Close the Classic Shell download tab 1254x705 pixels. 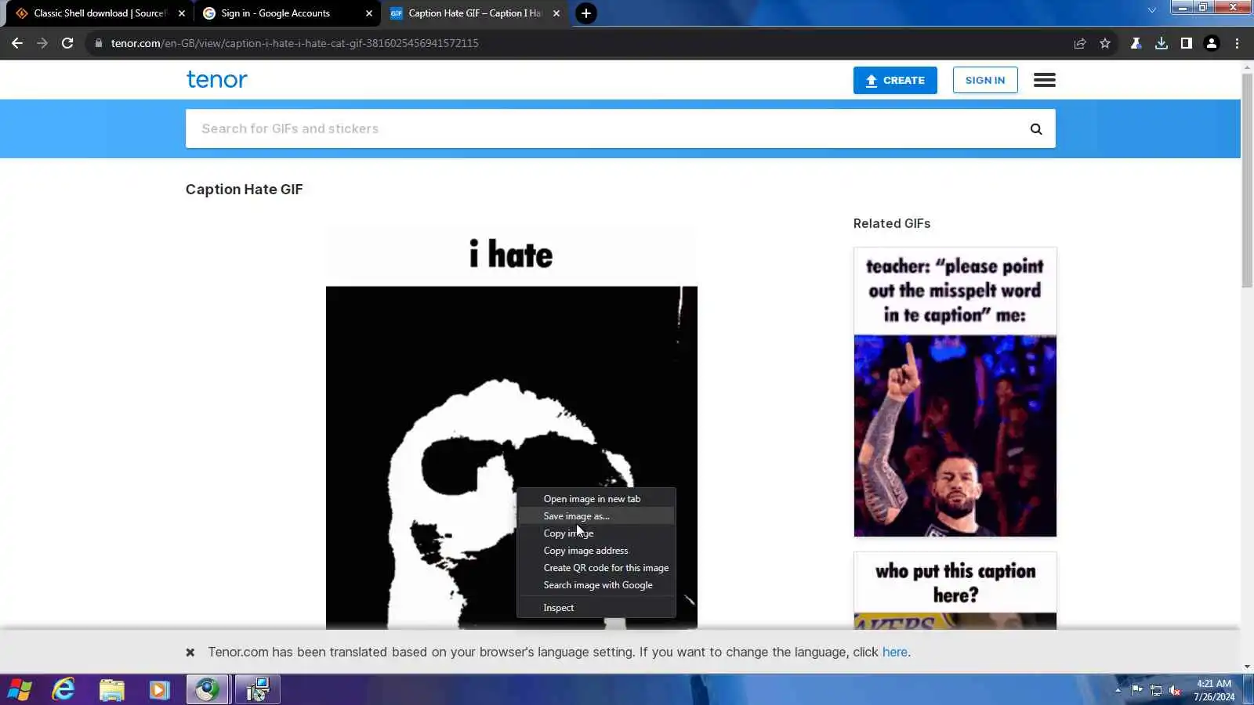coord(182,13)
